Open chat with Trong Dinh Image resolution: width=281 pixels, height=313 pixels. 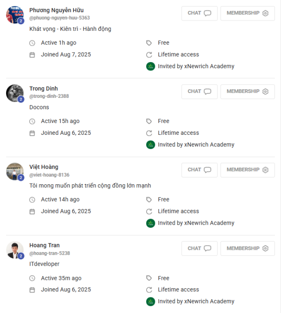[x=199, y=91]
